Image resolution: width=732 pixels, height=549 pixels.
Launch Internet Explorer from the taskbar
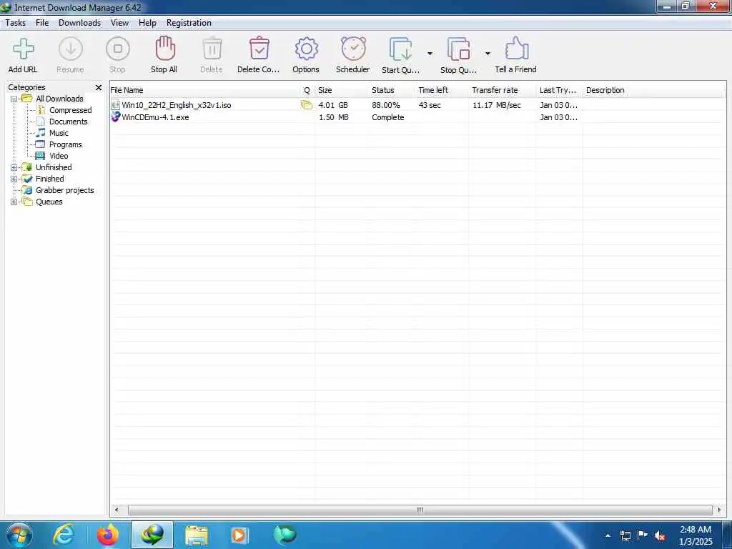[x=64, y=535]
